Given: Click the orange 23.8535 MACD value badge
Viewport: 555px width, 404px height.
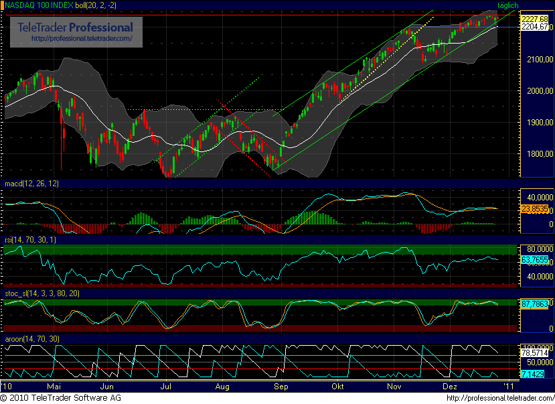Looking at the screenshot, I should [536, 208].
